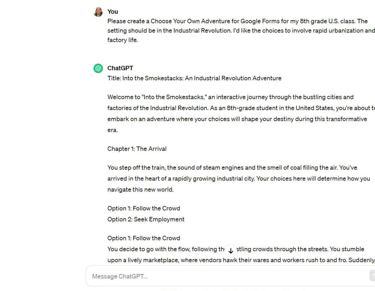Viewport: 375px width, 291px height.
Task: Click 'Option 1: Follow the Crowd' text
Action: [x=144, y=208]
